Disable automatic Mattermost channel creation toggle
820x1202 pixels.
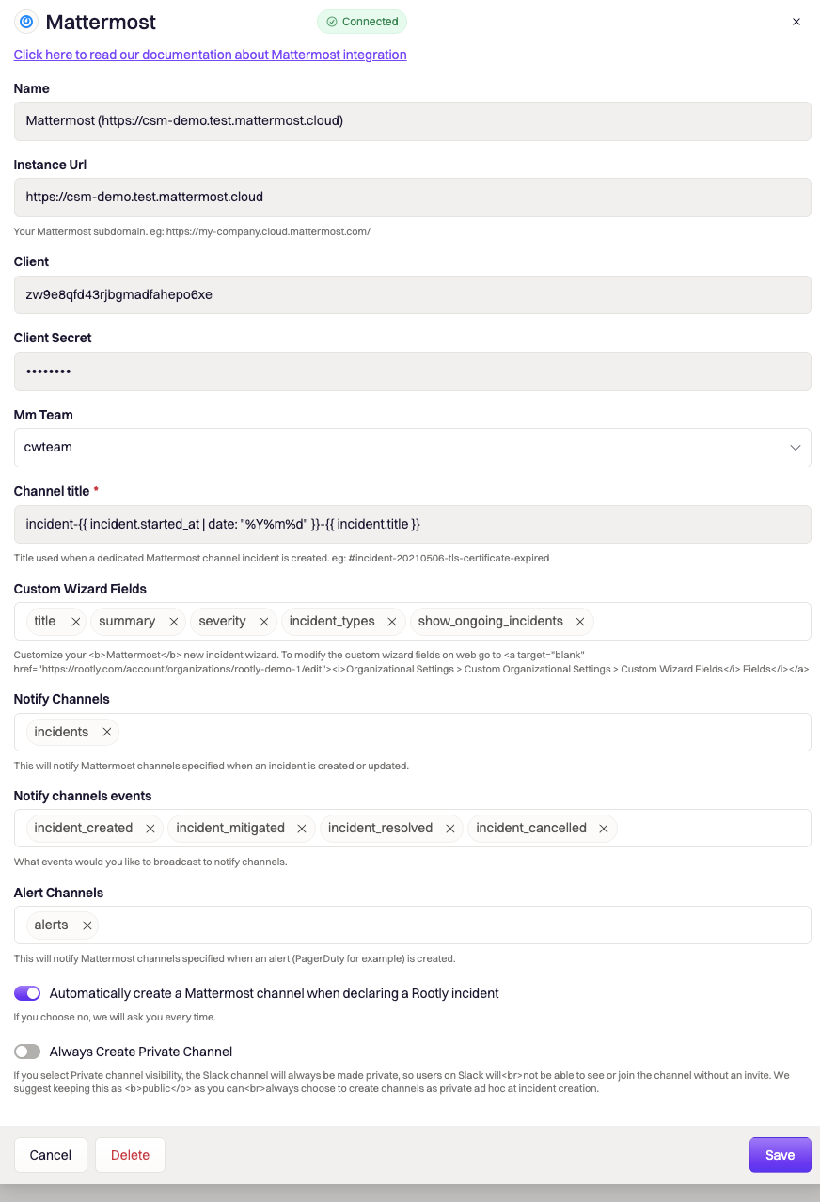click(27, 993)
